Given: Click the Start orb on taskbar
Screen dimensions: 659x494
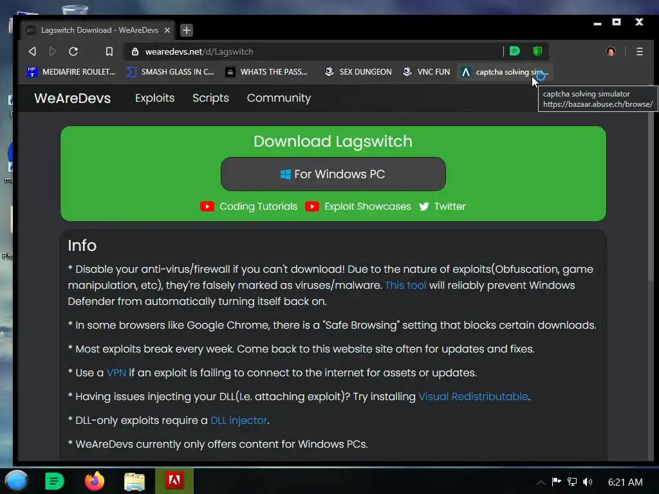Looking at the screenshot, I should click(16, 481).
